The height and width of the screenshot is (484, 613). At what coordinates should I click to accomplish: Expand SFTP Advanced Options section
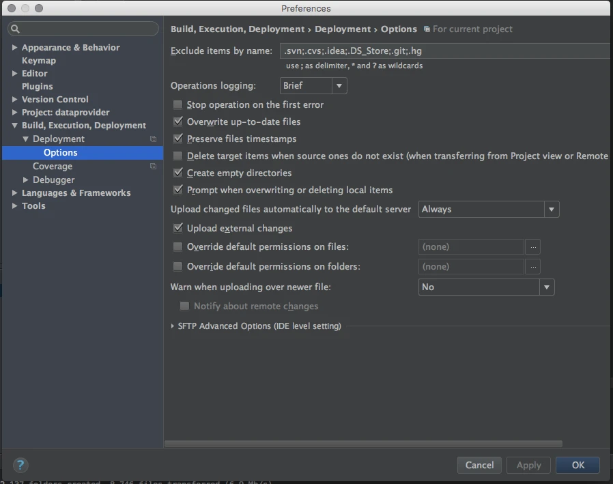coord(173,326)
